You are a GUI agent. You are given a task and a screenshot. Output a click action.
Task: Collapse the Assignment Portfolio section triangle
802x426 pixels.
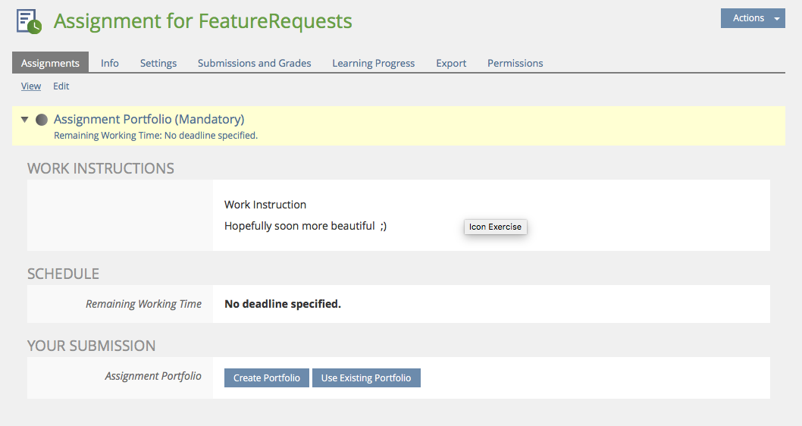pos(25,120)
